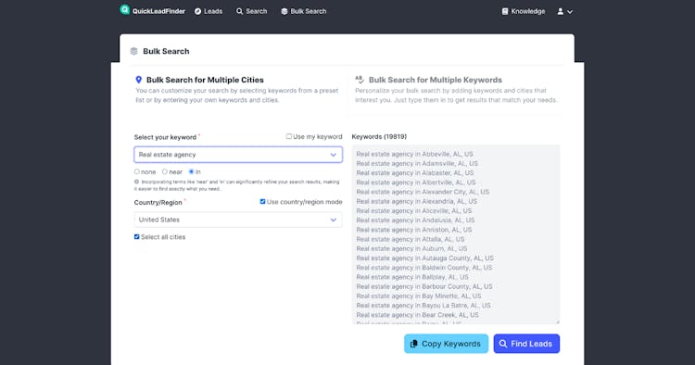Viewport: 695px width, 365px height.
Task: Select Bulk Search for Multiple Cities tab
Action: (237, 90)
